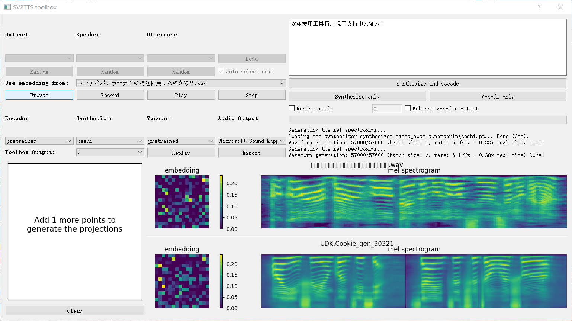
Task: Click the top embedding heatmap
Action: [182, 202]
